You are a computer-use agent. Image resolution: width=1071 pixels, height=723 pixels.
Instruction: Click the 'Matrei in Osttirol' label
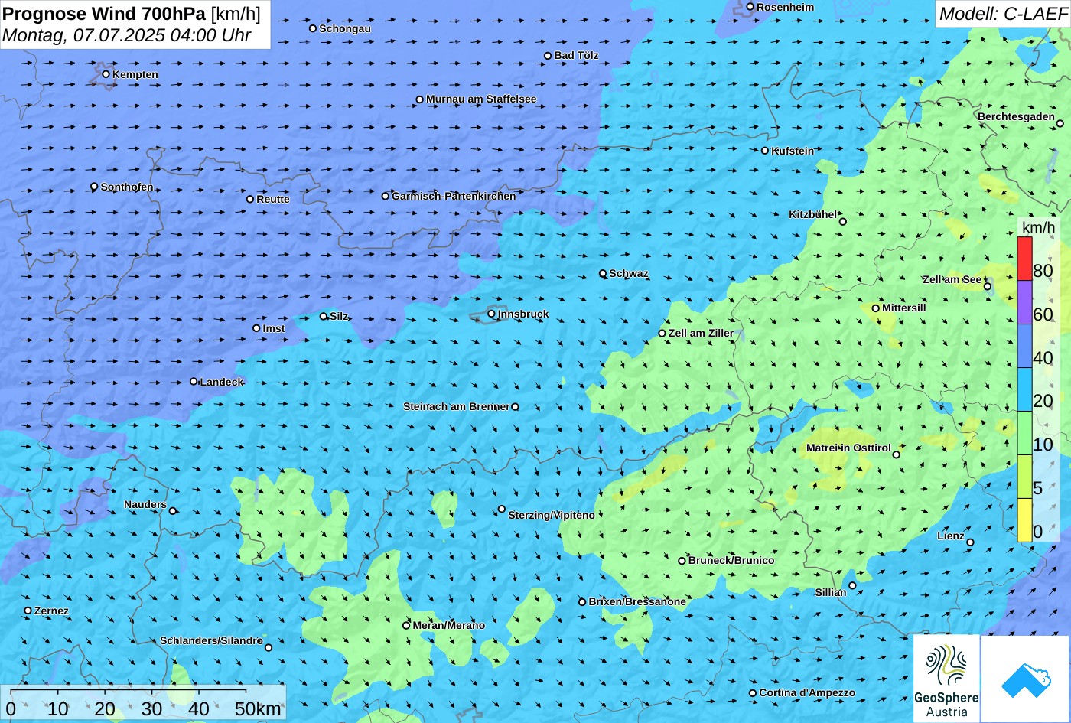click(x=848, y=448)
